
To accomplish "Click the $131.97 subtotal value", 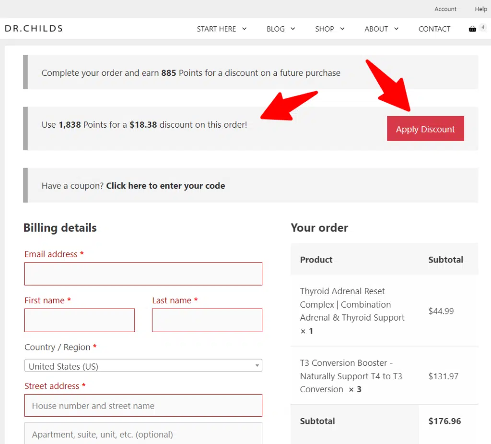I will coord(444,376).
